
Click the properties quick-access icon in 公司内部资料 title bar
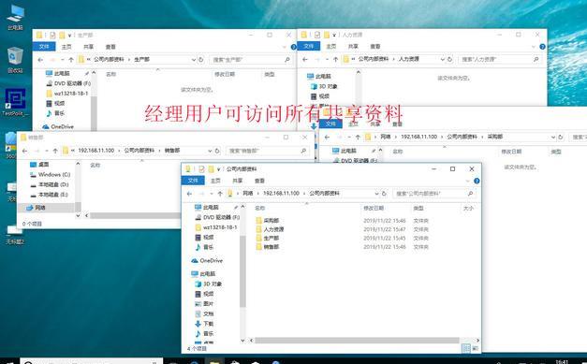pos(201,169)
